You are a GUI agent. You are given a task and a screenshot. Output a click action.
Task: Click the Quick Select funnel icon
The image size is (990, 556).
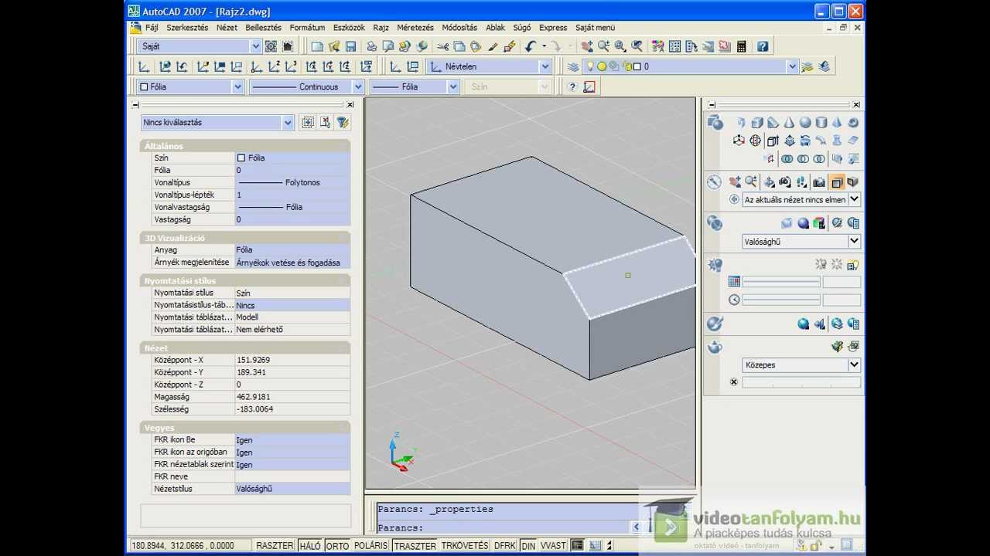(x=343, y=122)
